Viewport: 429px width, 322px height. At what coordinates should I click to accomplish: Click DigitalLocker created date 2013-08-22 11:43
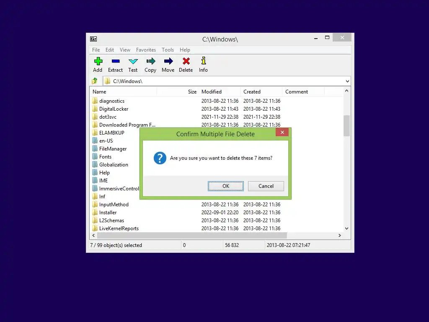point(261,109)
